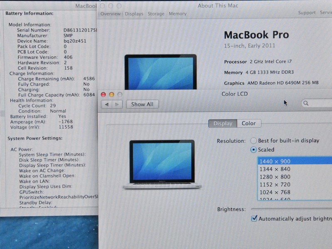Click the Wake on LAN row
This screenshot has height=249, width=332.
click(x=34, y=181)
